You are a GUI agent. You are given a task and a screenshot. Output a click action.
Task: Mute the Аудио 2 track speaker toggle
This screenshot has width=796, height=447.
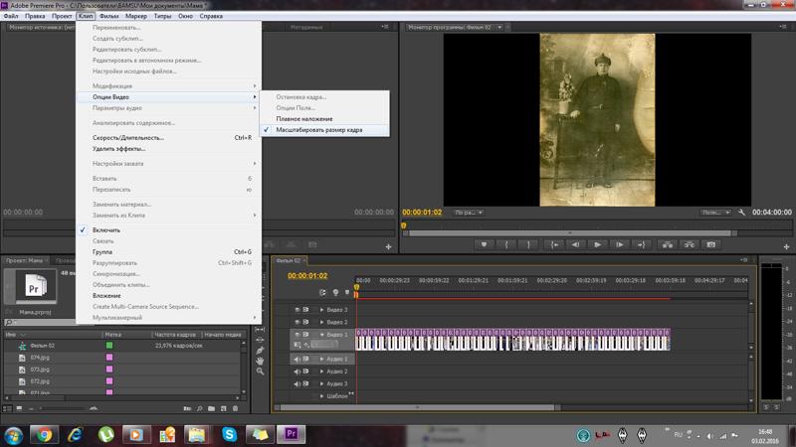coord(297,372)
